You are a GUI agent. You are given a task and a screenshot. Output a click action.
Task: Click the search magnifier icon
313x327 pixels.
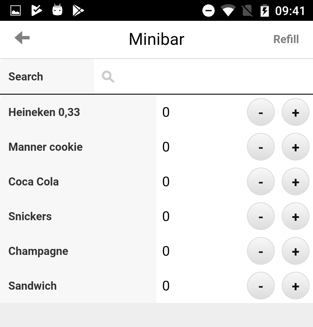click(x=108, y=77)
